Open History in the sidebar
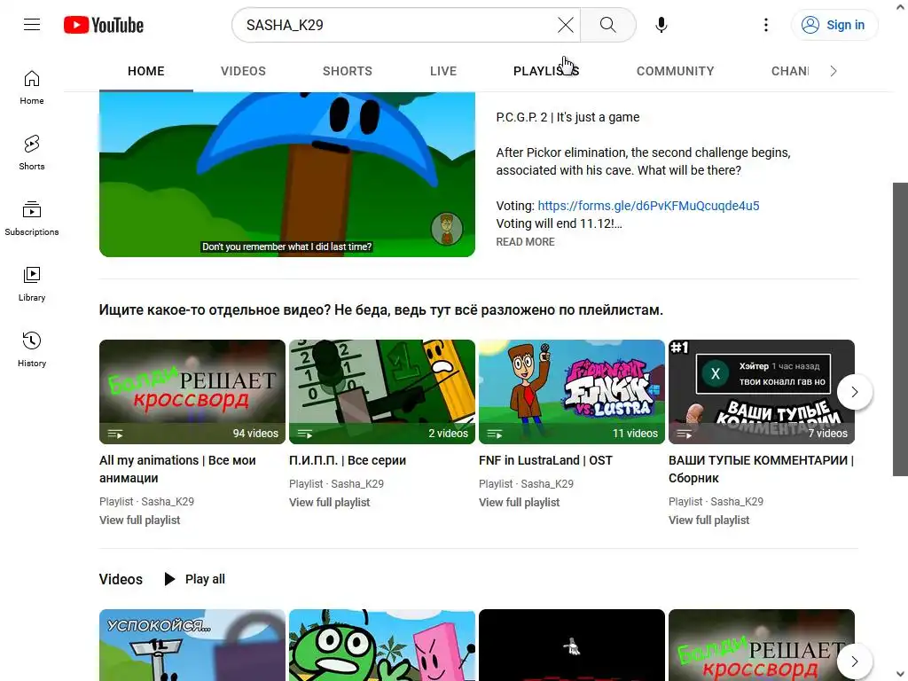The image size is (908, 681). pyautogui.click(x=32, y=349)
